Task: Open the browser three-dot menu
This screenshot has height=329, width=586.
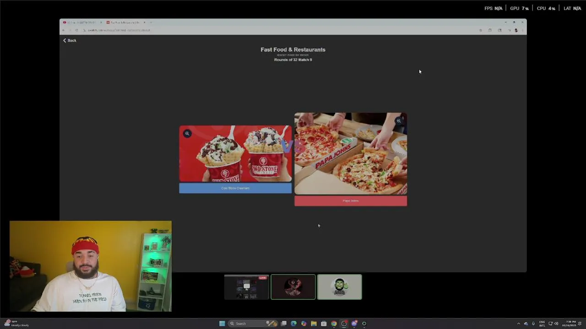Action: coord(522,30)
